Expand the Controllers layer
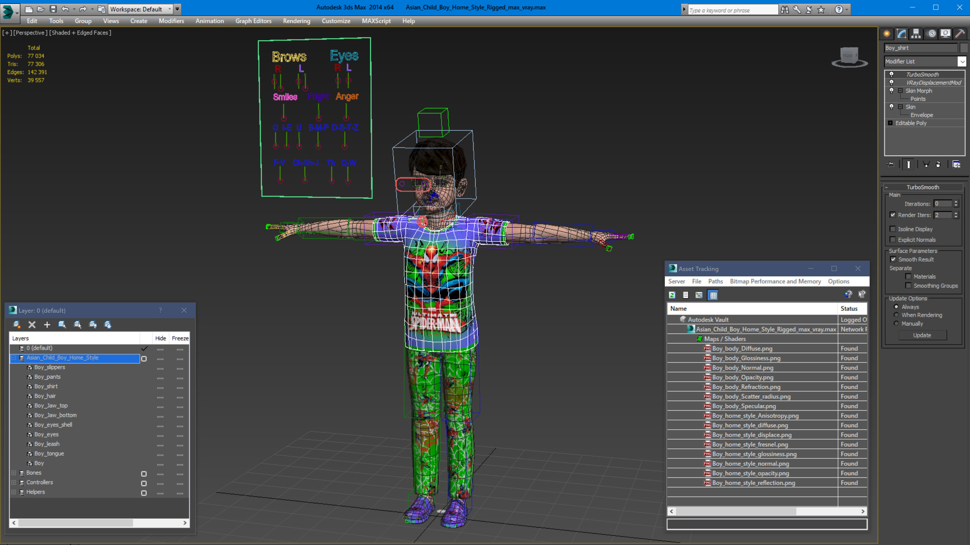970x545 pixels. coord(14,482)
